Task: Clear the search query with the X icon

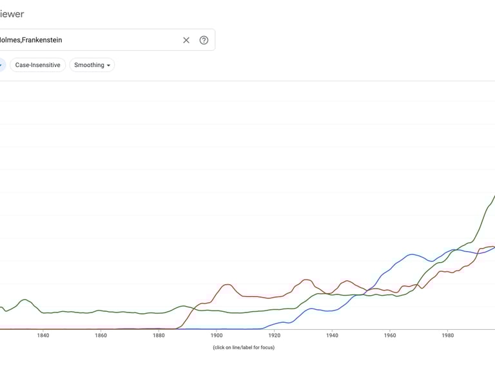Action: [x=186, y=40]
